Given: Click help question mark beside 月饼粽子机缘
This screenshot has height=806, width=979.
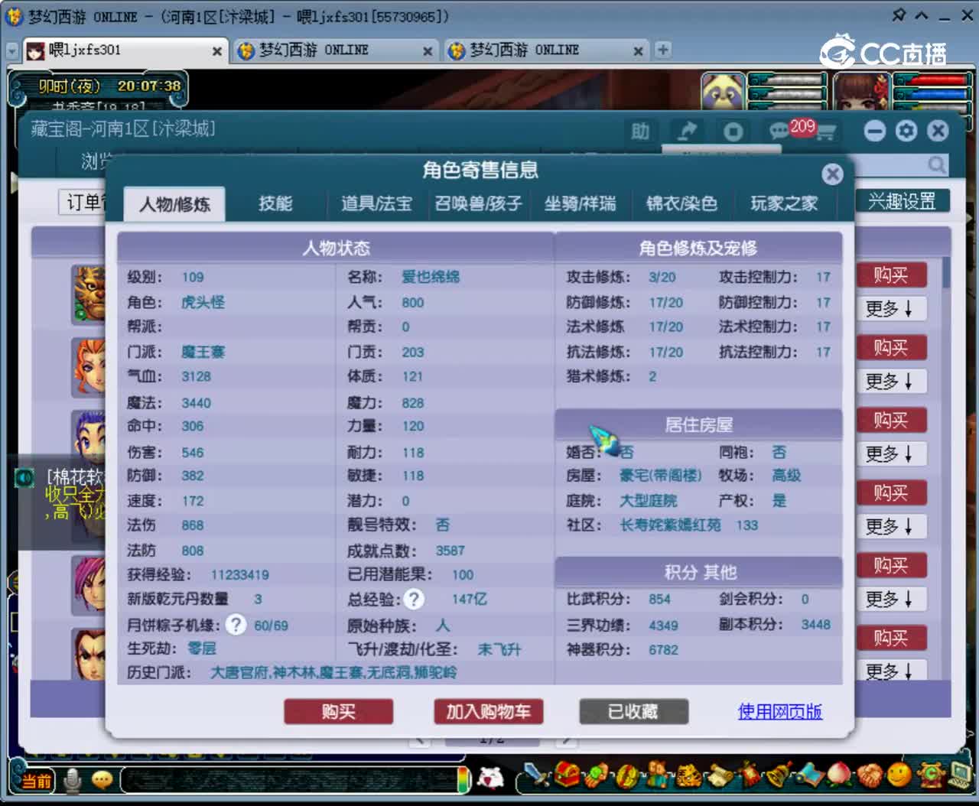Looking at the screenshot, I should point(236,625).
